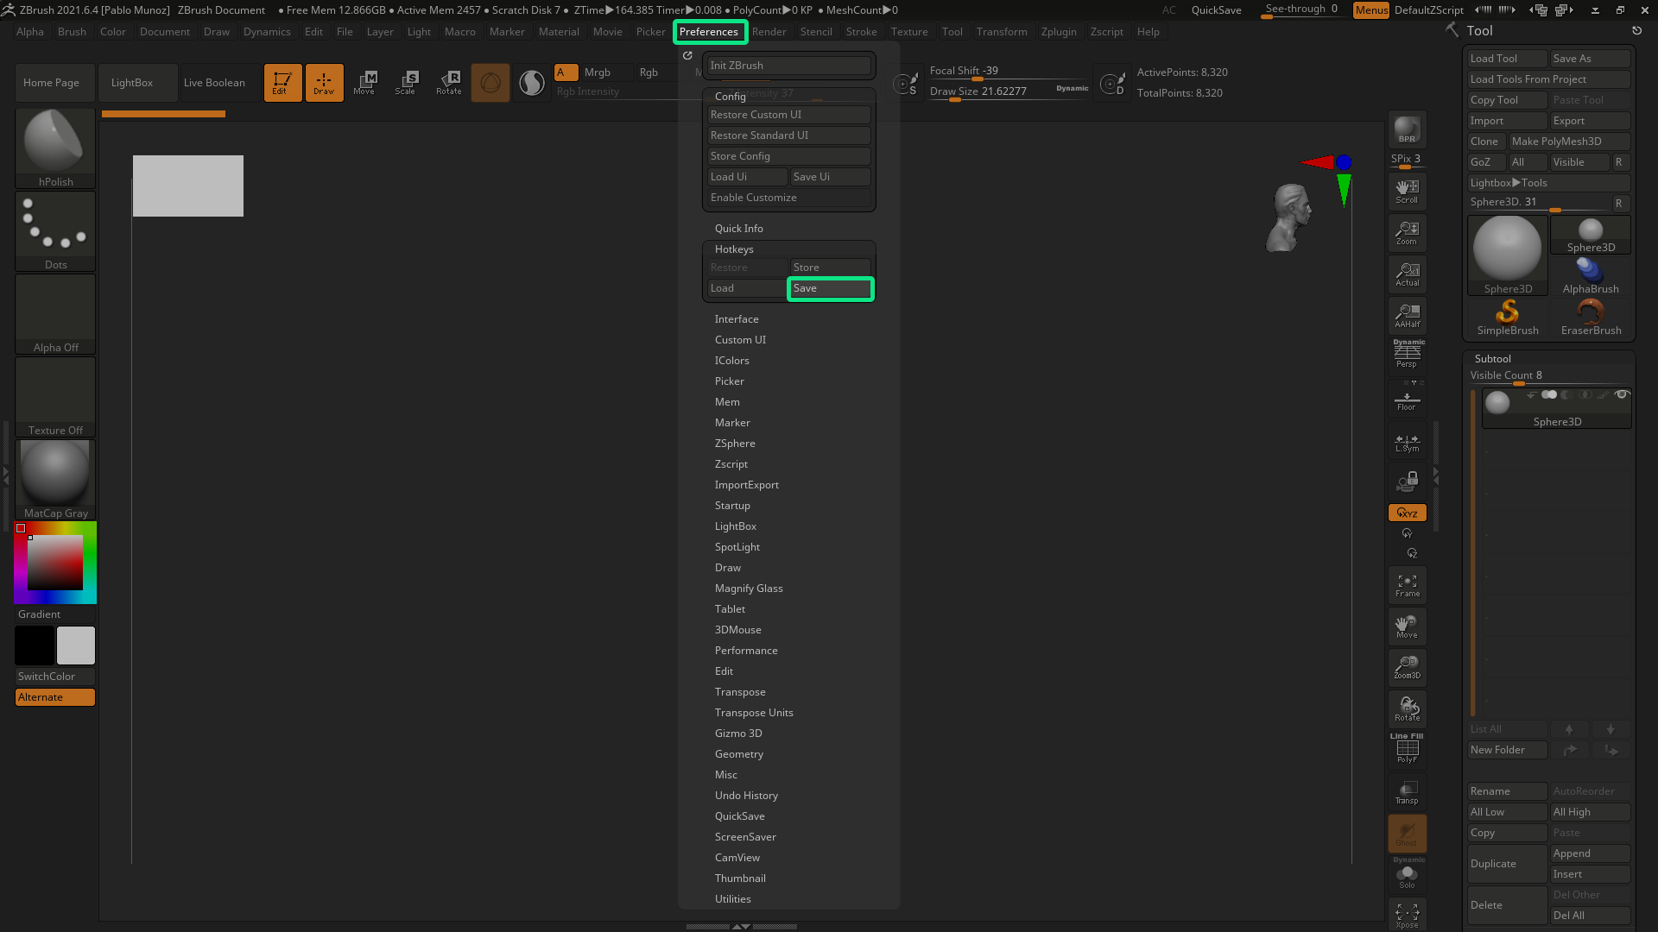The height and width of the screenshot is (932, 1658).
Task: Open the Render menu
Action: pyautogui.click(x=769, y=32)
